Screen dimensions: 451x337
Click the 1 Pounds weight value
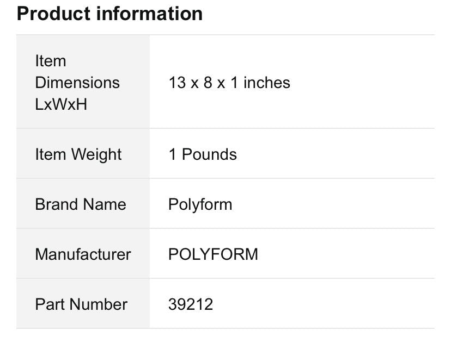(x=203, y=154)
